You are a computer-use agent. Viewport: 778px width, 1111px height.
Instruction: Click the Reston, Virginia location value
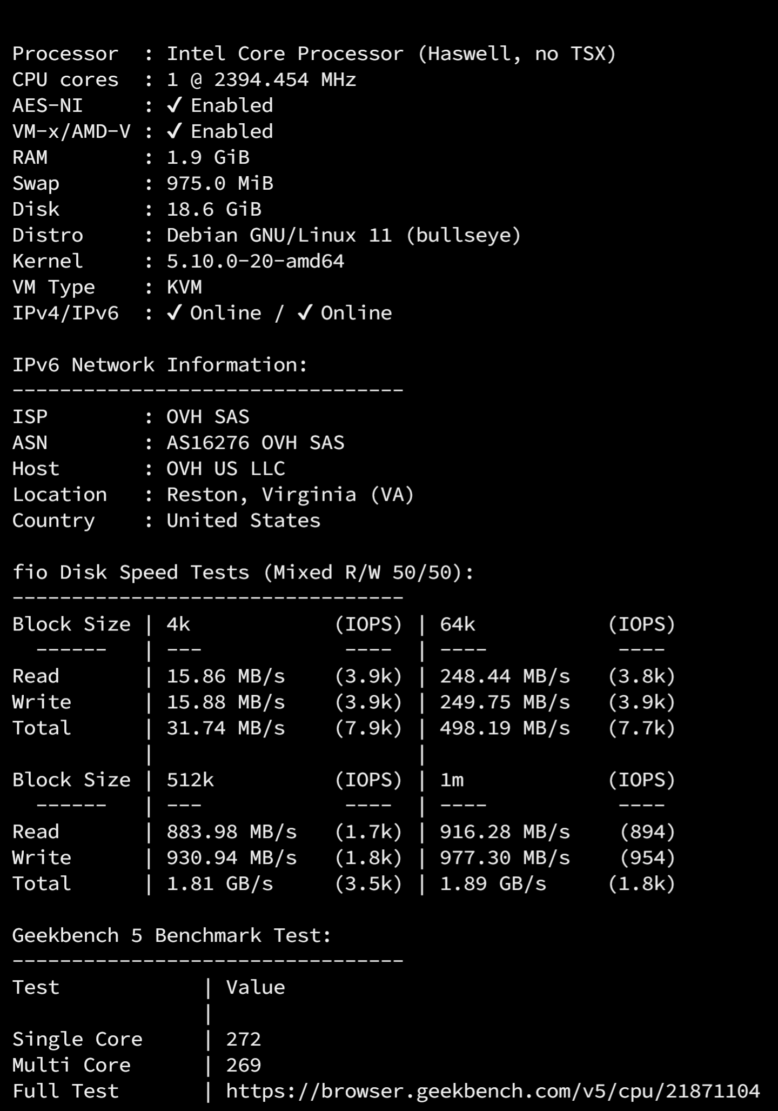pyautogui.click(x=290, y=494)
